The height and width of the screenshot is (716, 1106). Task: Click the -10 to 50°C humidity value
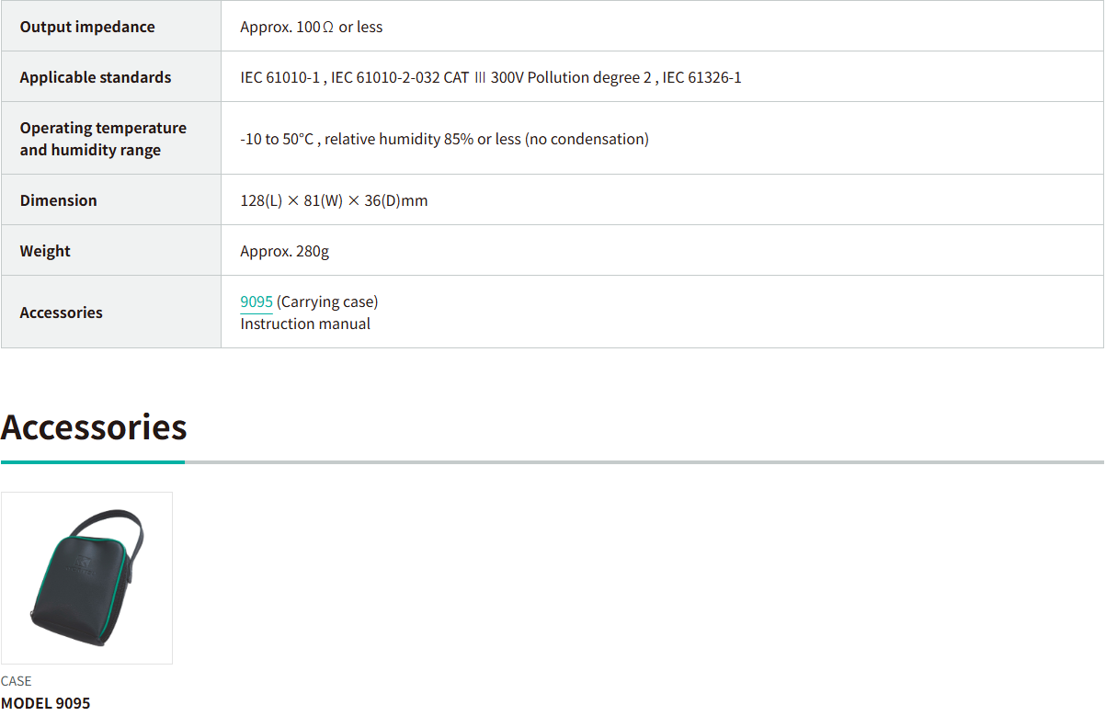[444, 139]
